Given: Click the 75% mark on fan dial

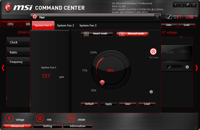Looking at the screenshot, I should tap(85, 70).
